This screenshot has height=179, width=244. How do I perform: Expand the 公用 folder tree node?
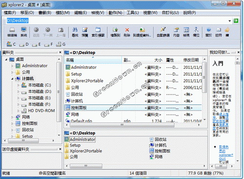click(x=12, y=72)
